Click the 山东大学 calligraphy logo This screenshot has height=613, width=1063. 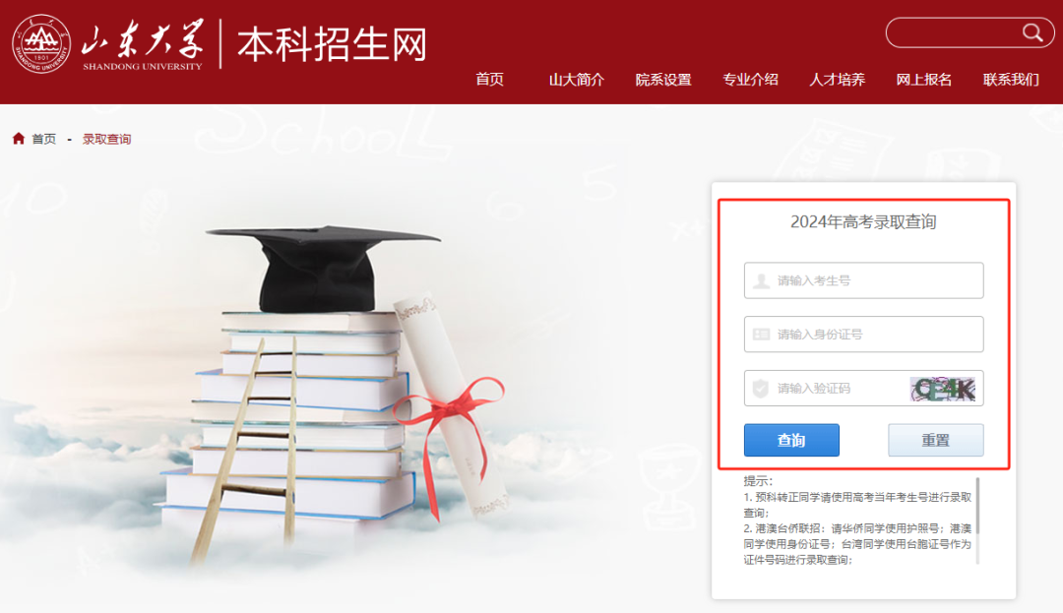143,44
